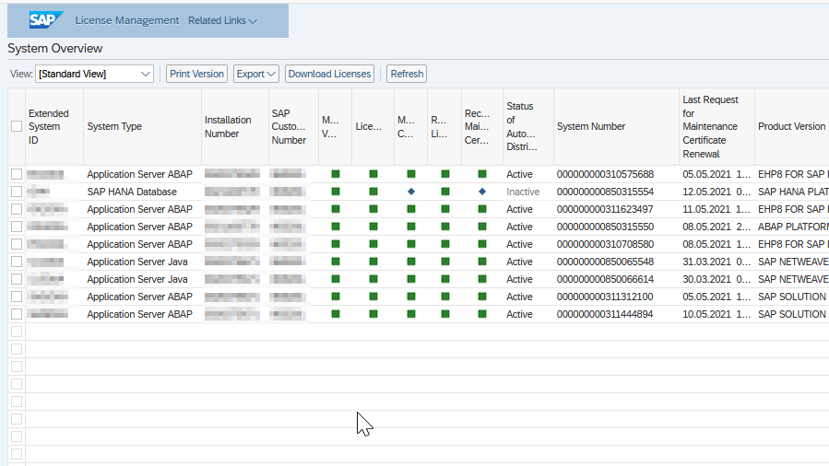This screenshot has height=466, width=829.
Task: Click green Rec...Mai... square for system 000000000310708580
Action: point(481,244)
